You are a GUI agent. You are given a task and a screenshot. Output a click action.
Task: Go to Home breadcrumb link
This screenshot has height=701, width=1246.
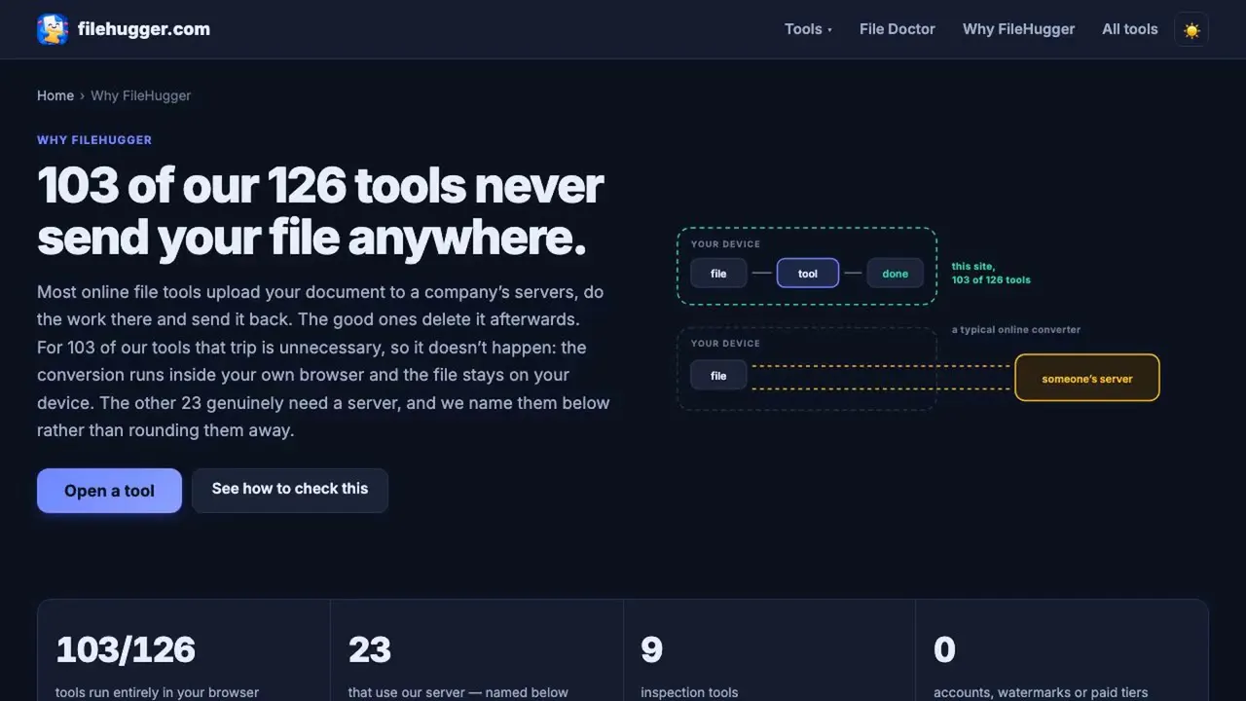55,95
